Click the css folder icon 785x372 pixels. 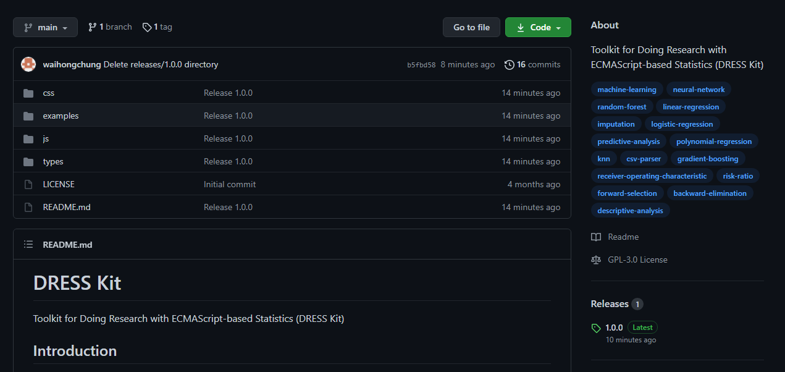[28, 93]
